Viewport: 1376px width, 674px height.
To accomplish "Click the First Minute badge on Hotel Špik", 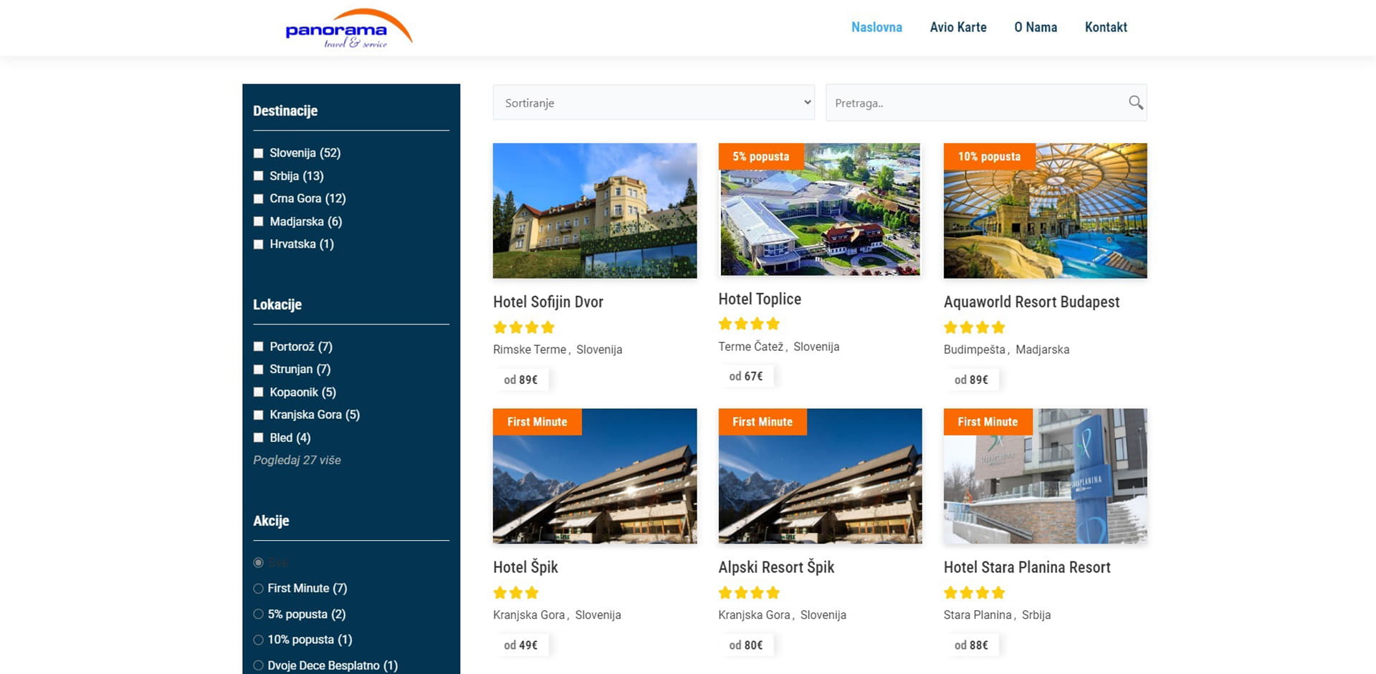I will (x=537, y=422).
